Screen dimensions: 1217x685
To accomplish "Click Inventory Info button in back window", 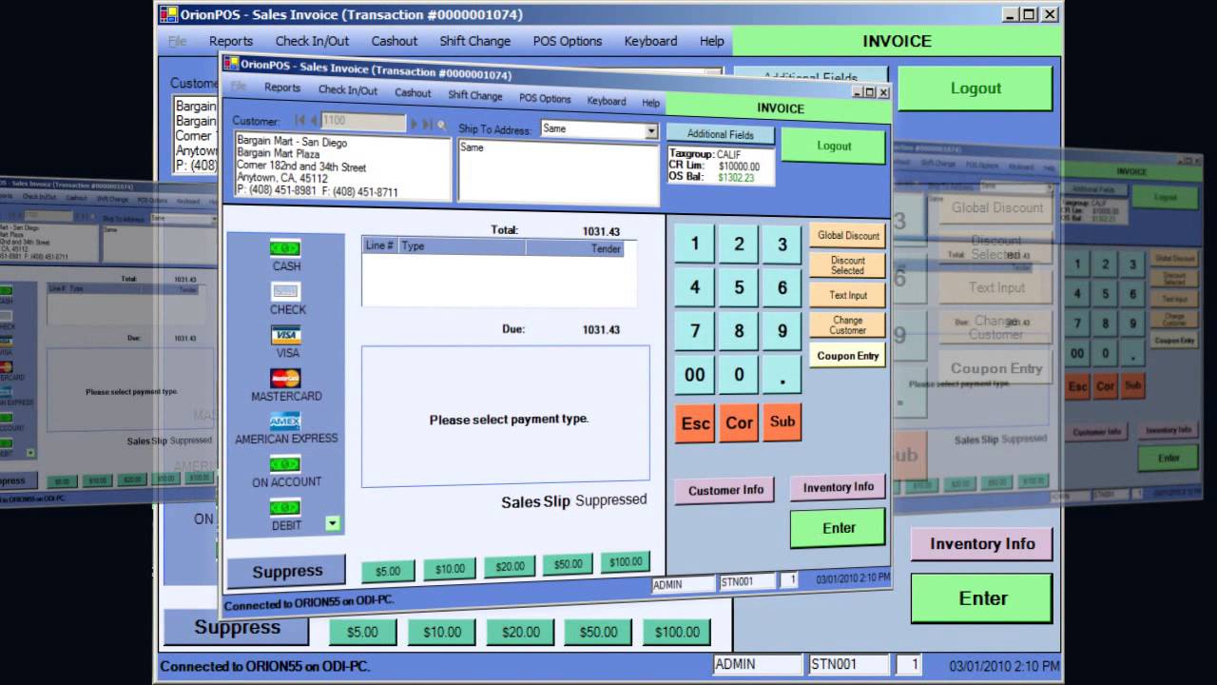I will click(x=982, y=544).
